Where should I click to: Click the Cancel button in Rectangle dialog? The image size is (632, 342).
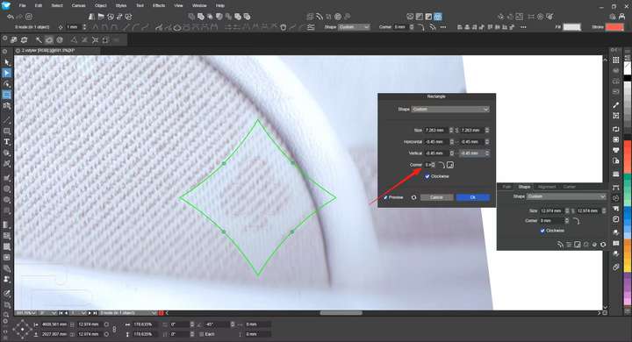tap(436, 197)
